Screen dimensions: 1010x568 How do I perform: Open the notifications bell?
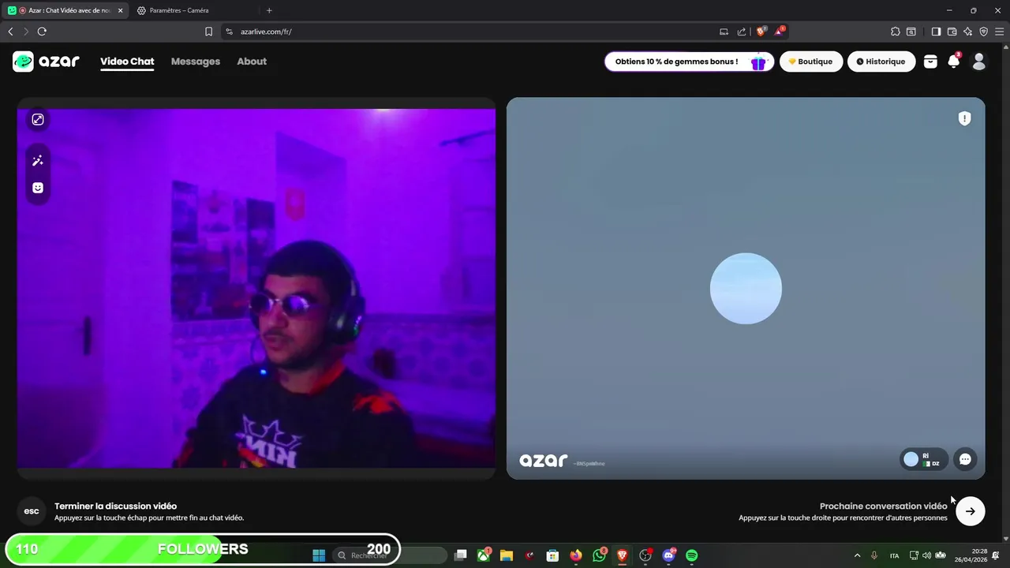pyautogui.click(x=954, y=62)
